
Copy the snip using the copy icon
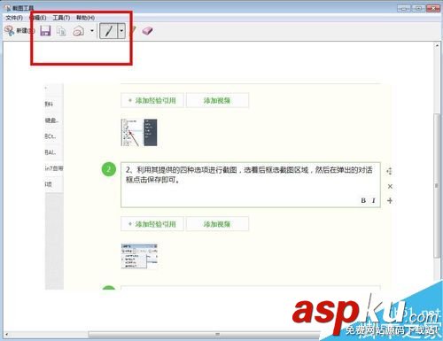pyautogui.click(x=61, y=31)
